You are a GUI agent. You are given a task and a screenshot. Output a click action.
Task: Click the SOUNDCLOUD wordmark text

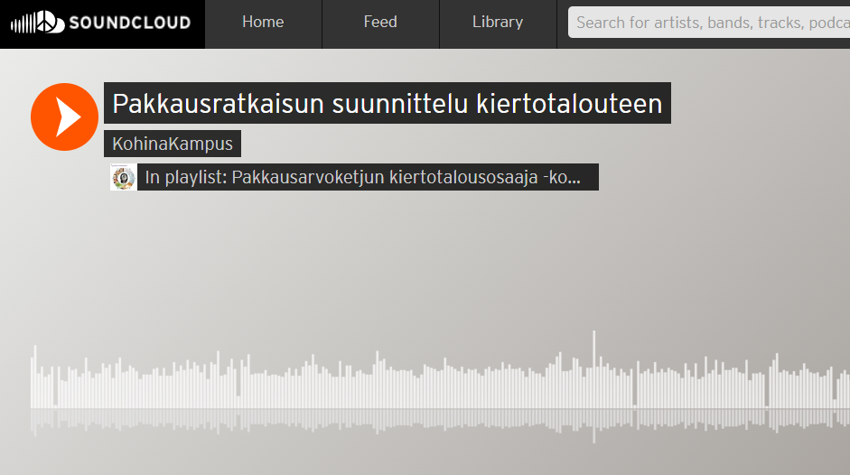[129, 23]
